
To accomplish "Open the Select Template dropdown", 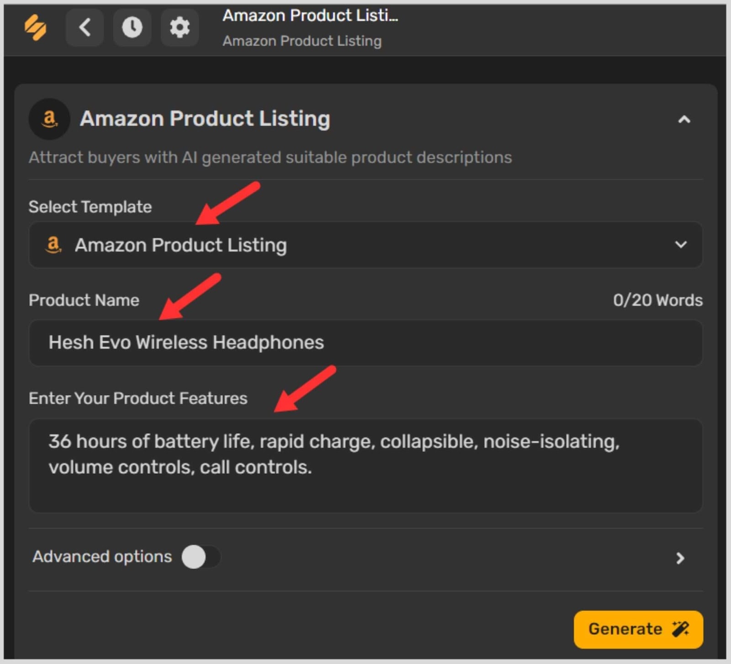I will (x=365, y=245).
